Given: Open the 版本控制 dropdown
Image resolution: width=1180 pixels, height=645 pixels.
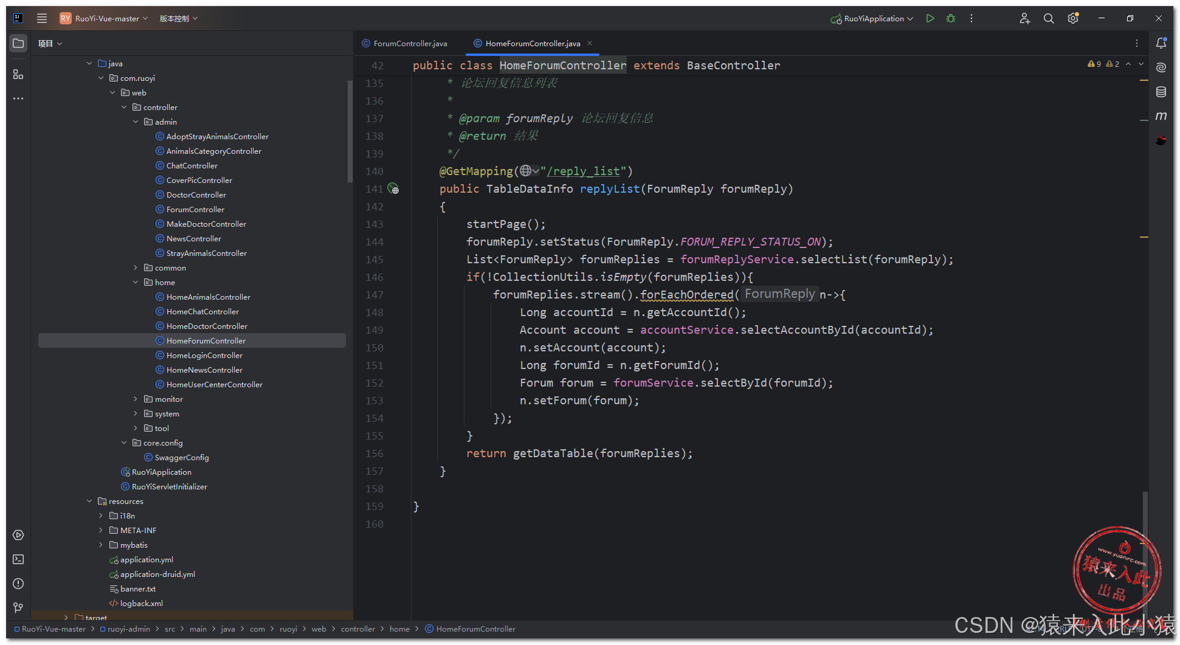Looking at the screenshot, I should coord(179,18).
